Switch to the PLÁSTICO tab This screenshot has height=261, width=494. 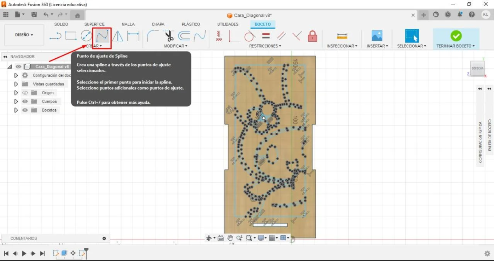[191, 24]
